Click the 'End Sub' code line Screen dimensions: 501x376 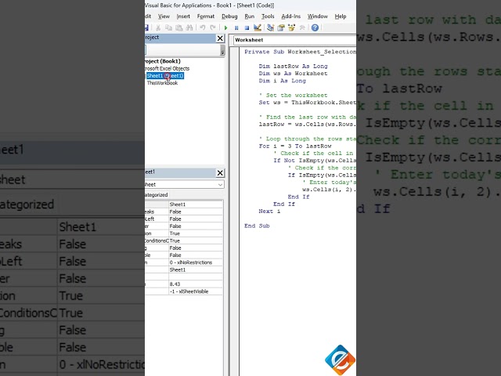[x=257, y=226]
